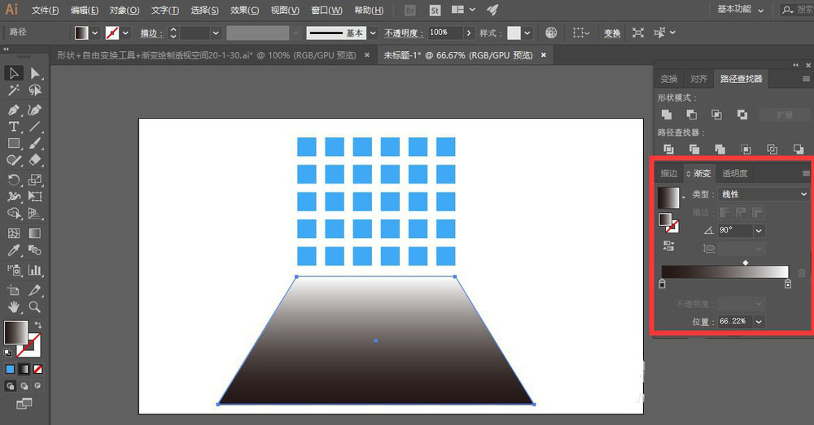The height and width of the screenshot is (425, 814).
Task: Enable Draw Behind mode
Action: click(x=24, y=386)
